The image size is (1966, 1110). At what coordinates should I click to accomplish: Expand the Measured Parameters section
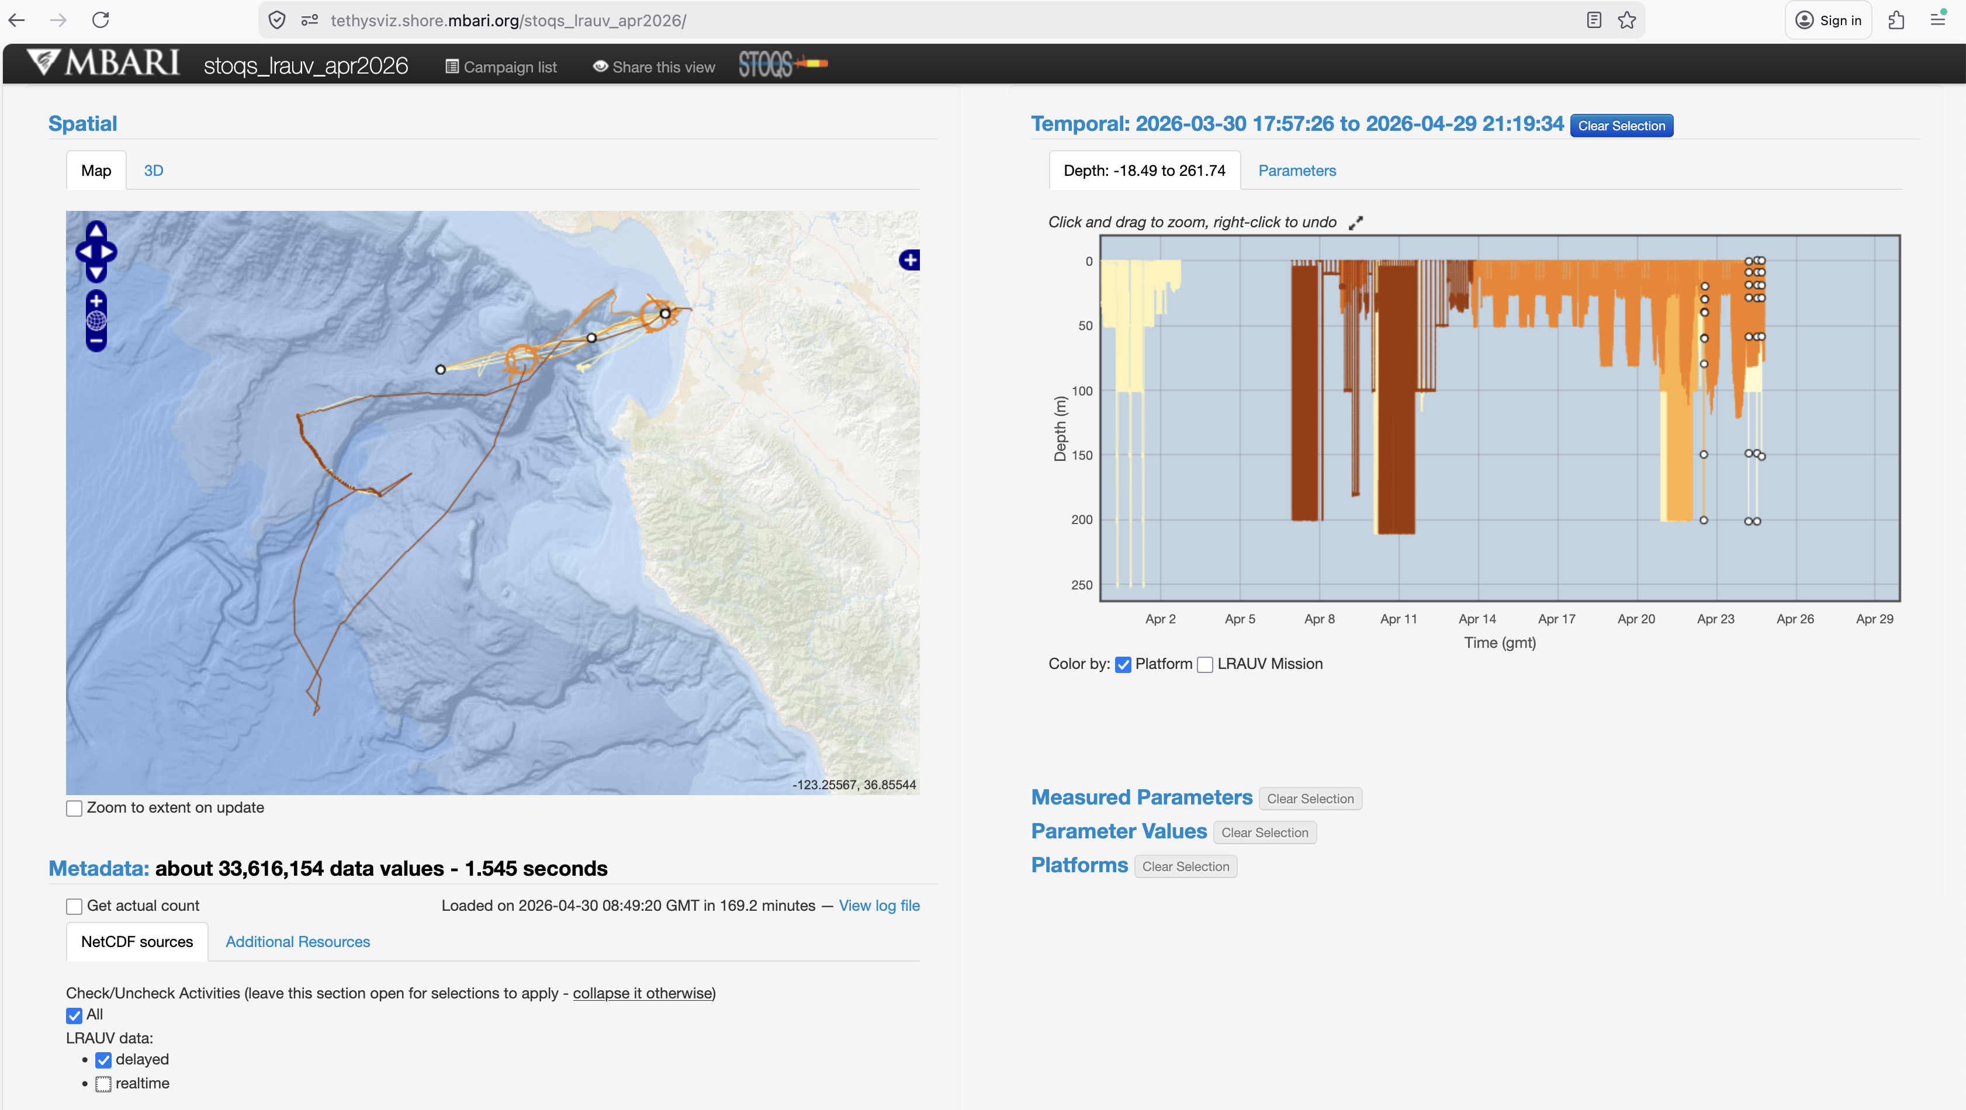point(1142,797)
